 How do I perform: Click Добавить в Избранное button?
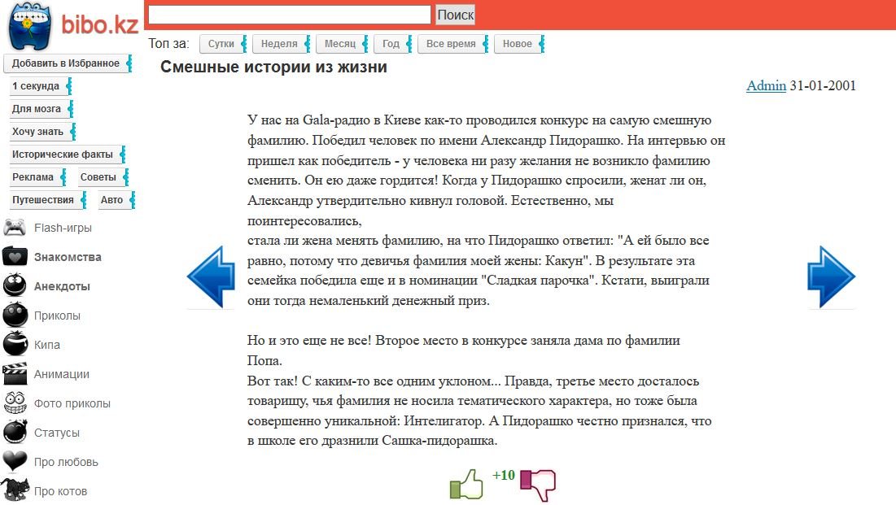click(66, 63)
